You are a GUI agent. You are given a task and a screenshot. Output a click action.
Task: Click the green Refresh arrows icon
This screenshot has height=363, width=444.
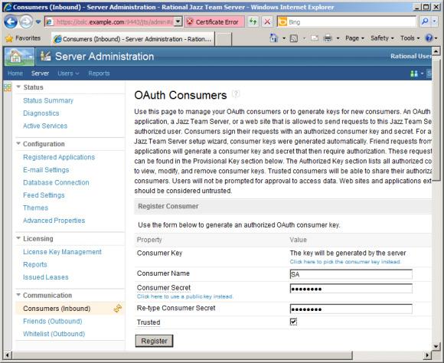253,21
